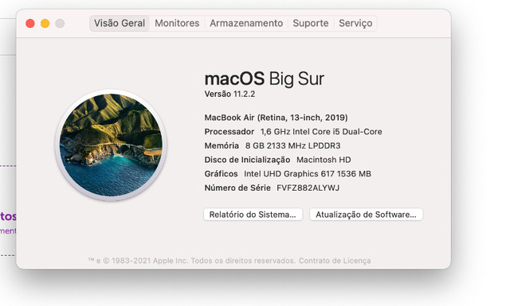
Task: Select MacBook Air (Retina, 13-inch, 2019) text
Action: point(276,118)
